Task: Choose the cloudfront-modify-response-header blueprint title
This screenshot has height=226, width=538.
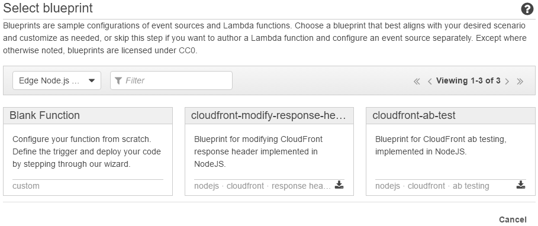Action: coord(268,115)
